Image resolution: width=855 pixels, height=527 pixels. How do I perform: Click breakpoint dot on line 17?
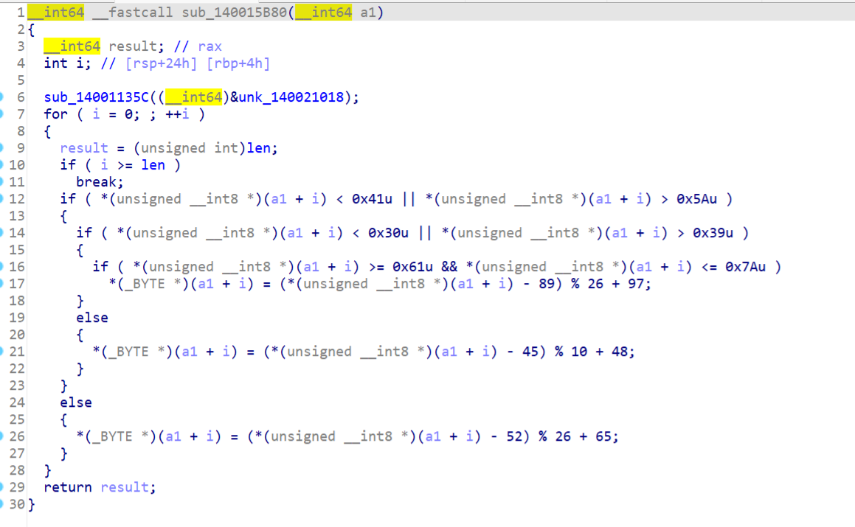point(2,284)
